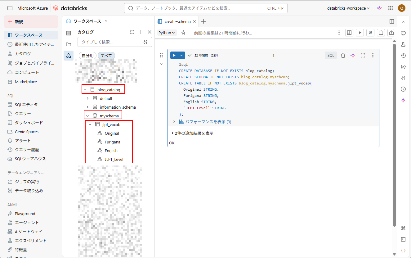Favorite the notebook with star icon

183,33
